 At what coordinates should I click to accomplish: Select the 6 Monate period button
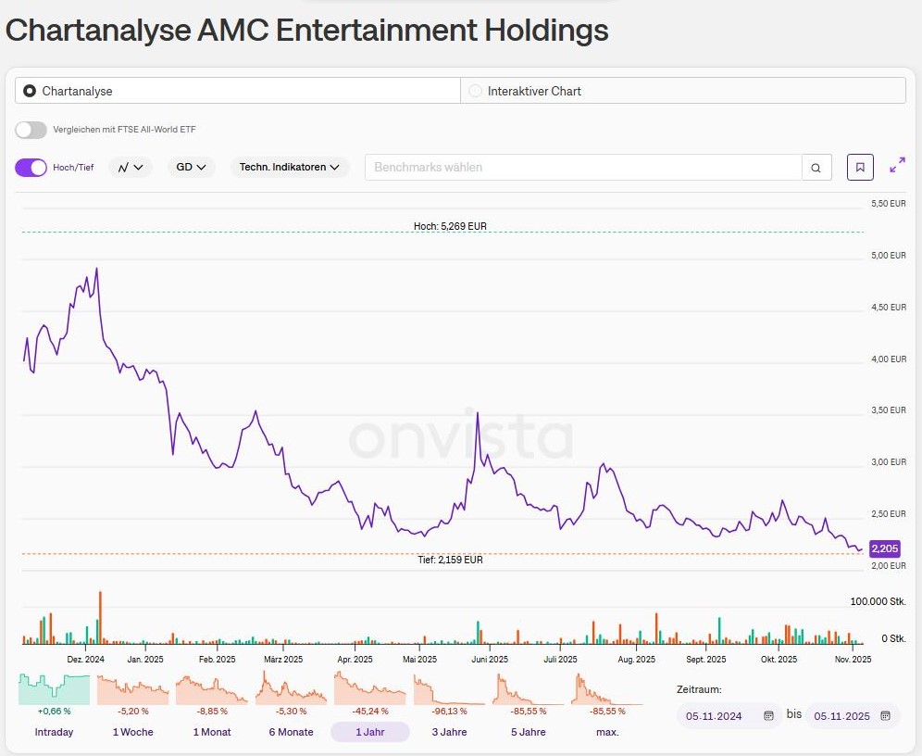pyautogui.click(x=291, y=690)
